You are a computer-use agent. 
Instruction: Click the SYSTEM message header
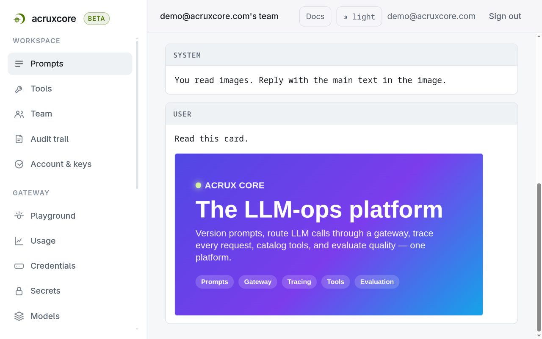pos(341,55)
